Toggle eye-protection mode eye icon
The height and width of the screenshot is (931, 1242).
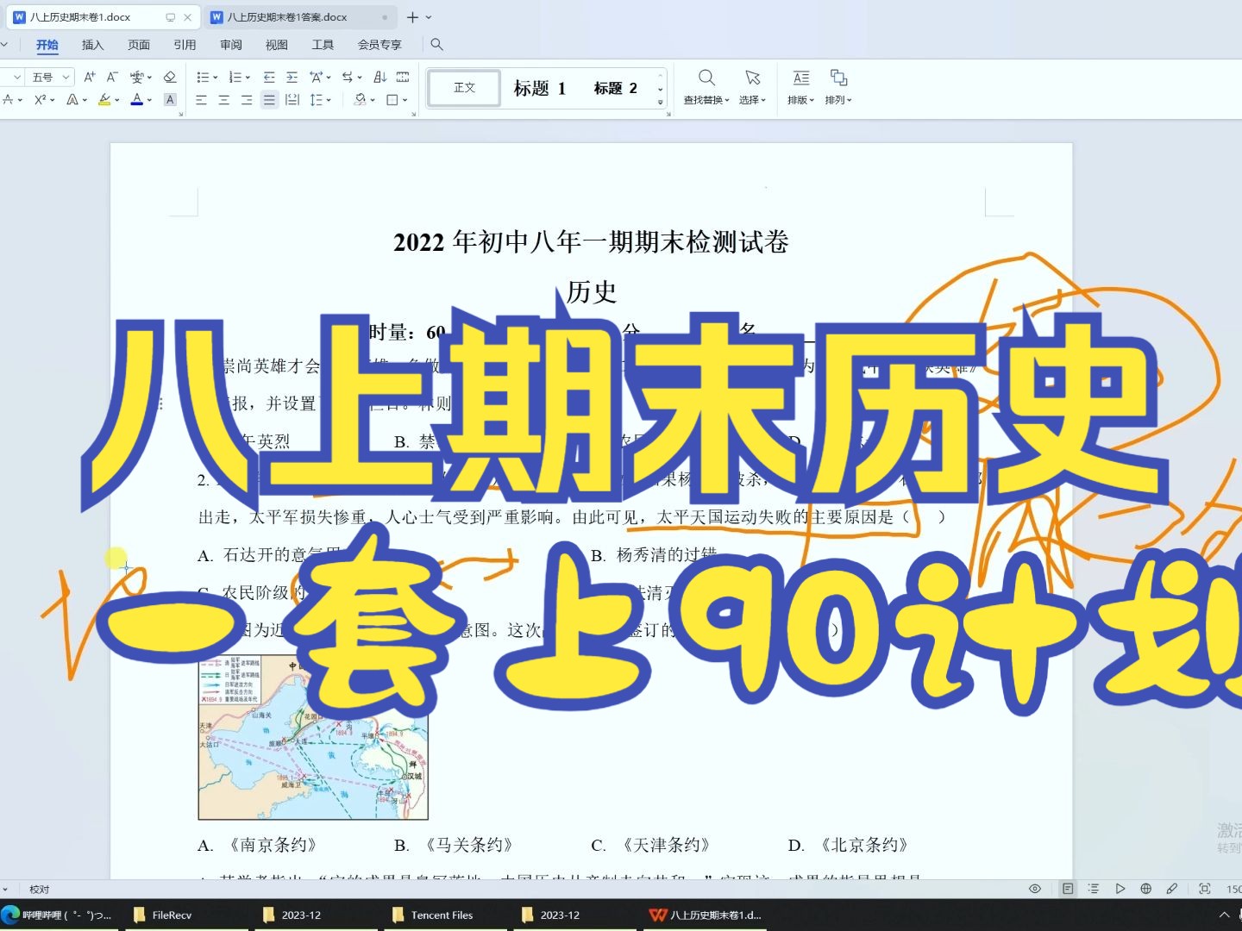(1035, 889)
